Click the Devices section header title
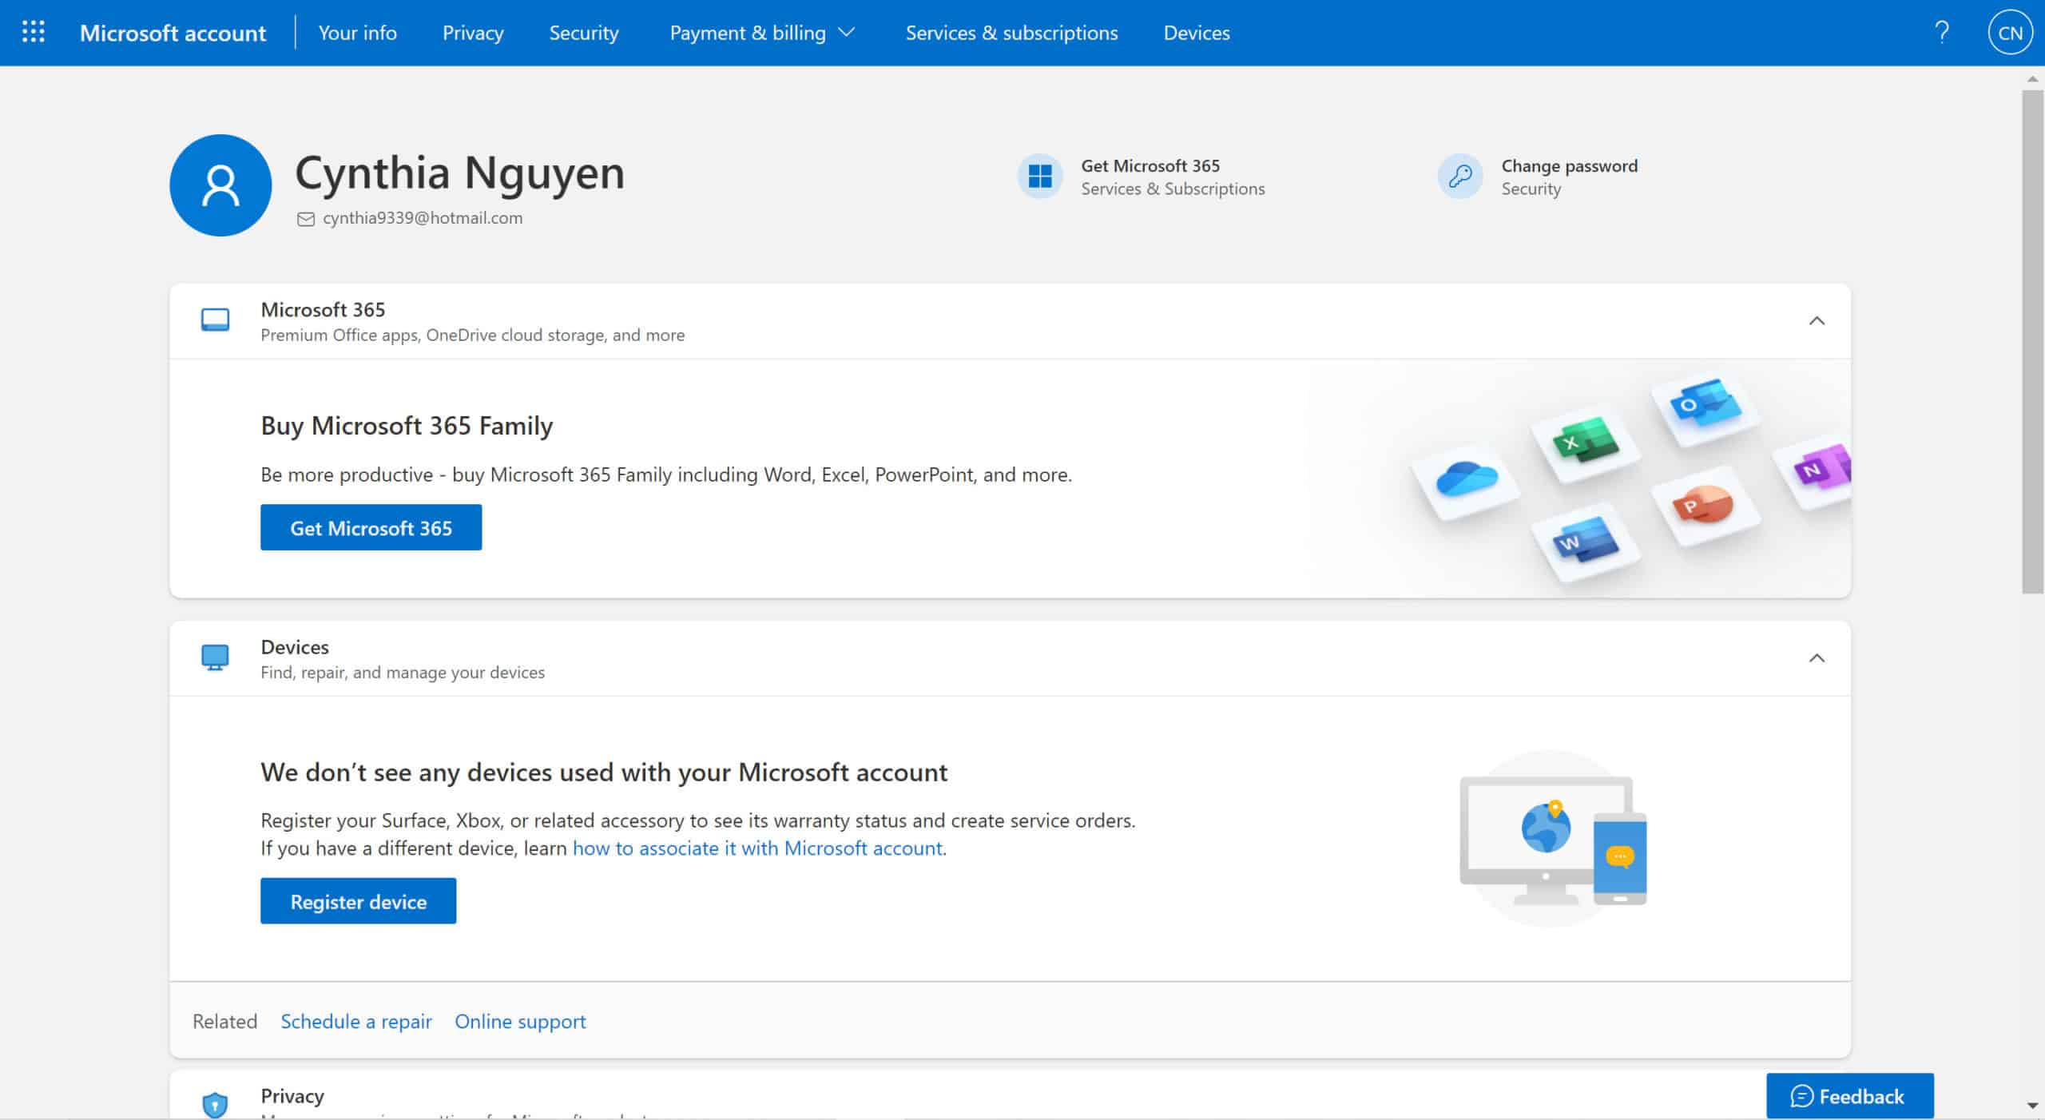Screen dimensions: 2045x1120 tap(295, 647)
